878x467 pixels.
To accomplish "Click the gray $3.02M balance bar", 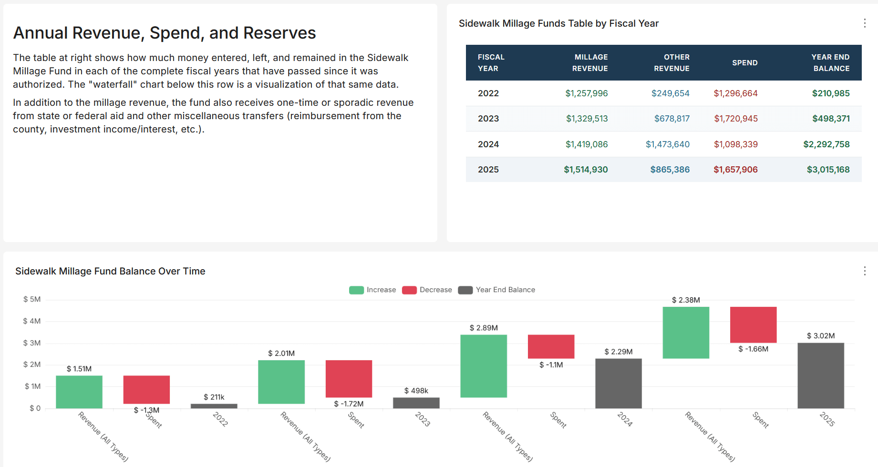I will point(821,376).
